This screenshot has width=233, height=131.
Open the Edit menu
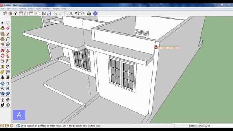(8, 9)
